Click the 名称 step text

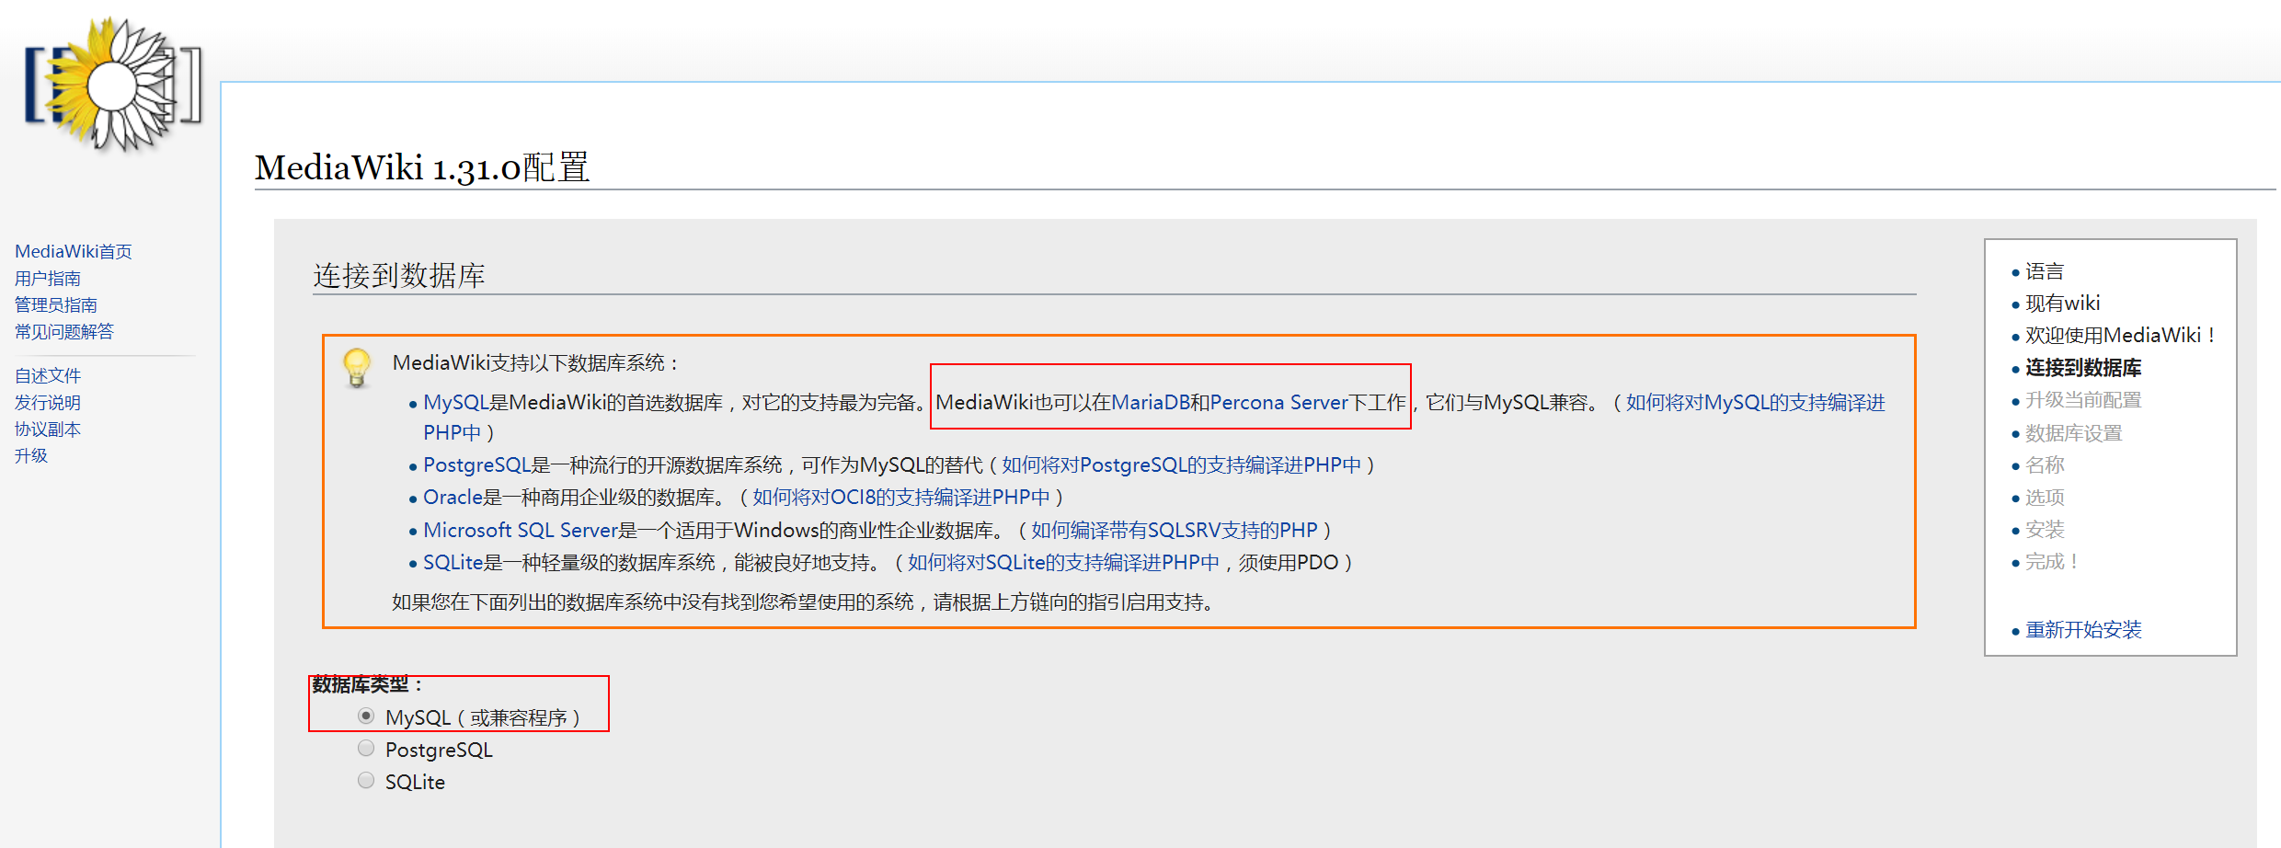pyautogui.click(x=2045, y=465)
